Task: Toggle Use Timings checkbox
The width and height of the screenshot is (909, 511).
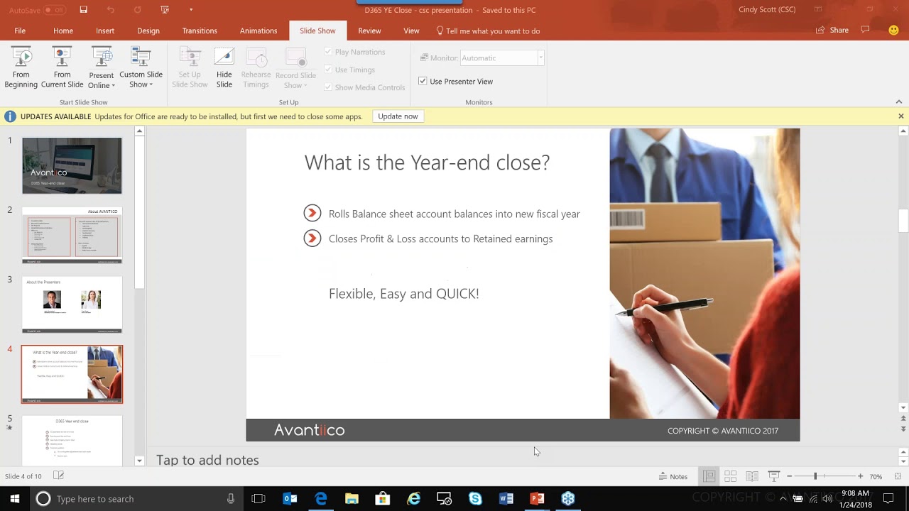Action: (x=328, y=70)
